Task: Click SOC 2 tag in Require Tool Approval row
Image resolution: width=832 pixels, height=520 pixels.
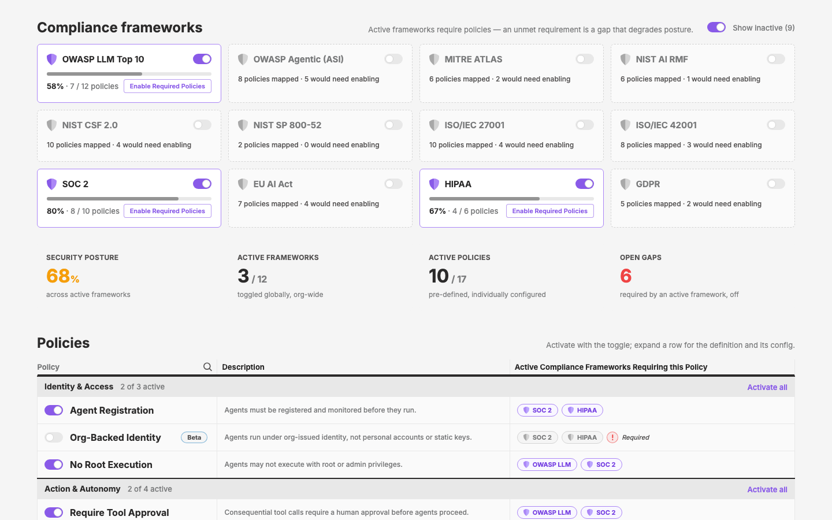Action: [601, 512]
